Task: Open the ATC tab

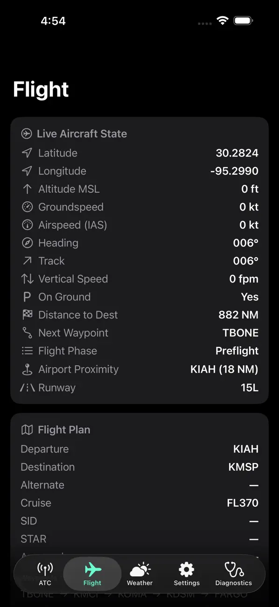Action: click(45, 574)
